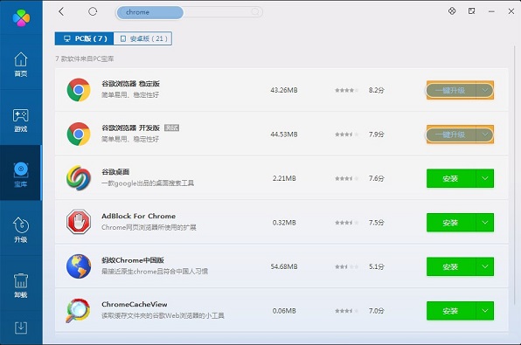
Task: Click the 2.21MB size value
Action: point(284,178)
